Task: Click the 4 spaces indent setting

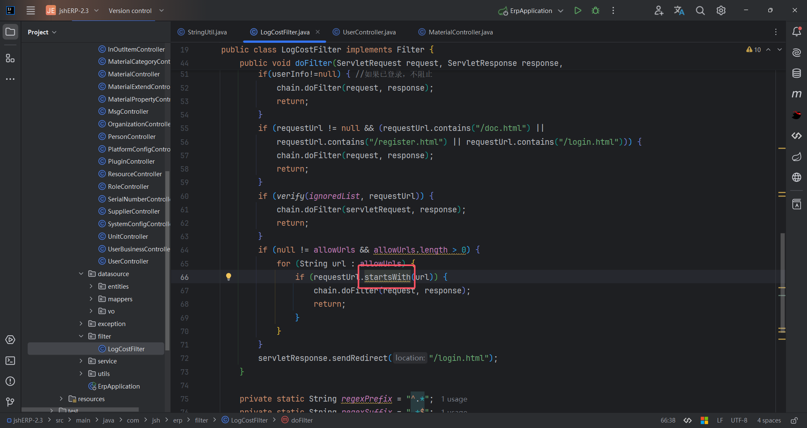Action: coord(769,420)
